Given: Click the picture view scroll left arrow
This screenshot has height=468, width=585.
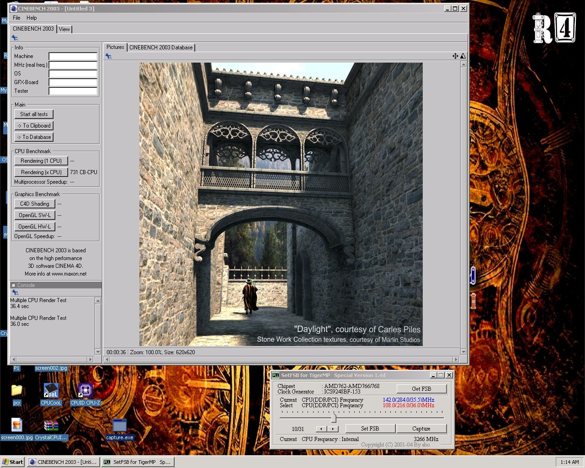Looking at the screenshot, I should pyautogui.click(x=108, y=359).
